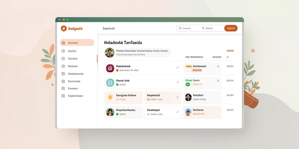The width and height of the screenshot is (299, 149).
Task: Click into the left search input field
Action: [x=188, y=28]
